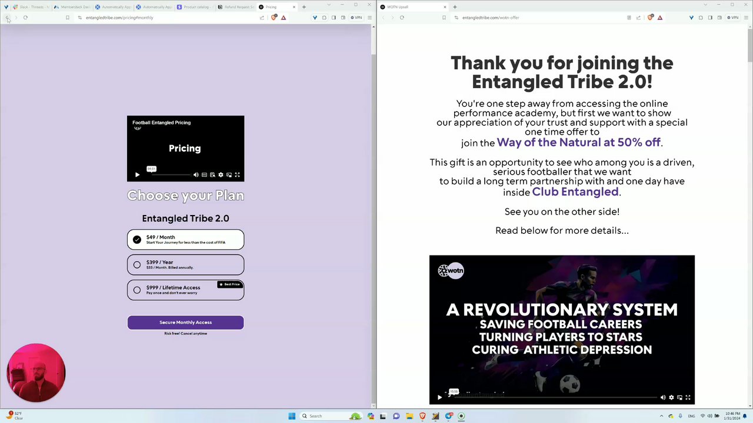Open the first Automatically App tab

click(113, 7)
